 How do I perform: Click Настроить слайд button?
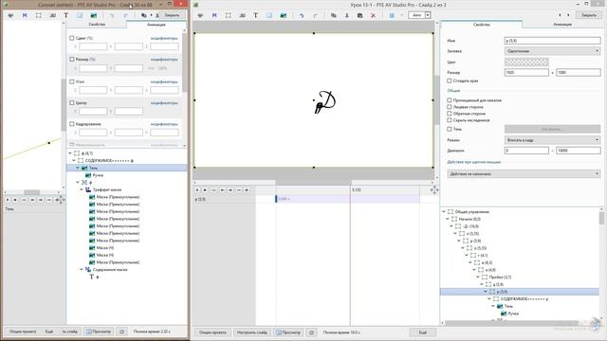tap(252, 332)
